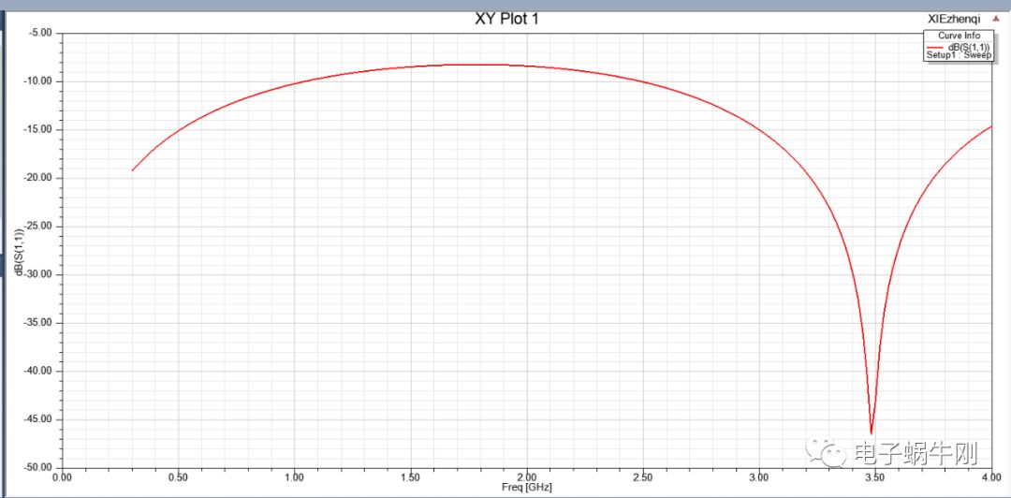Click the -25.00 tick label on Y axis
Image resolution: width=1011 pixels, height=498 pixels.
[39, 227]
